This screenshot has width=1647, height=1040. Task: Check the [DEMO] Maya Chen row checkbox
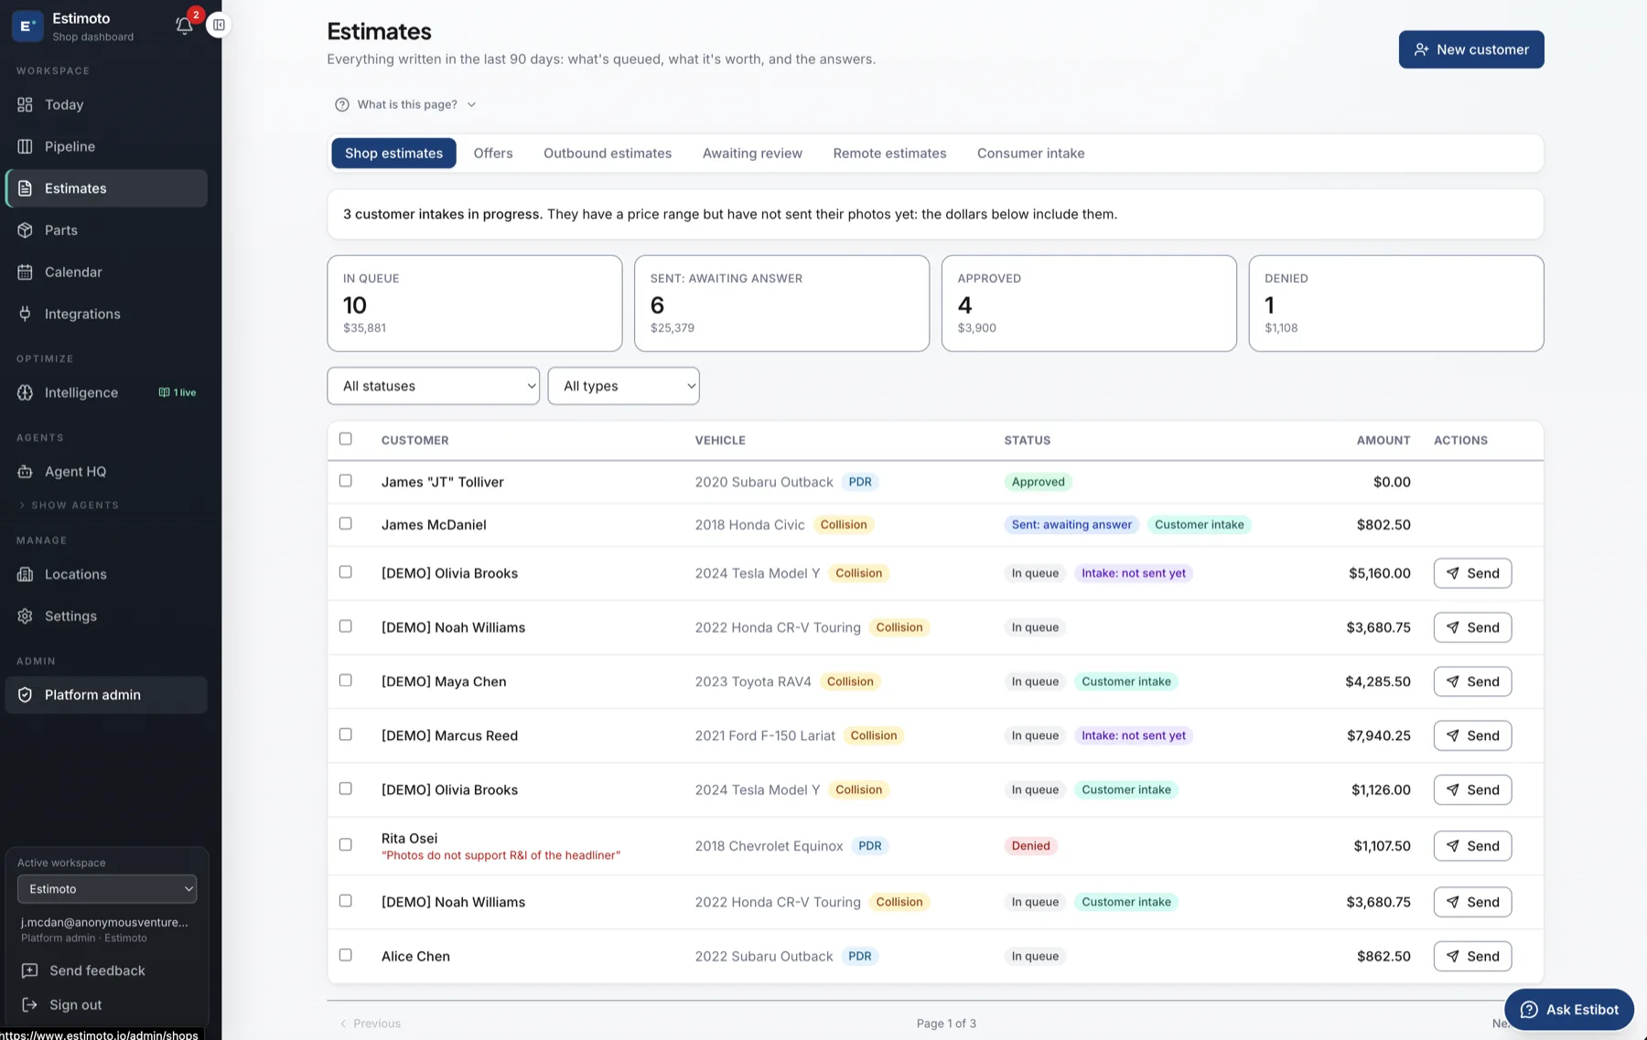(346, 681)
